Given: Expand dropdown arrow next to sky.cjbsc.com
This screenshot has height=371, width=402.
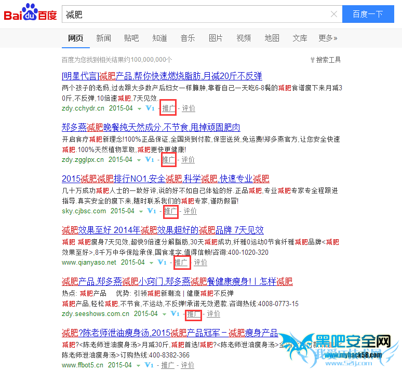Looking at the screenshot, I should 141,212.
